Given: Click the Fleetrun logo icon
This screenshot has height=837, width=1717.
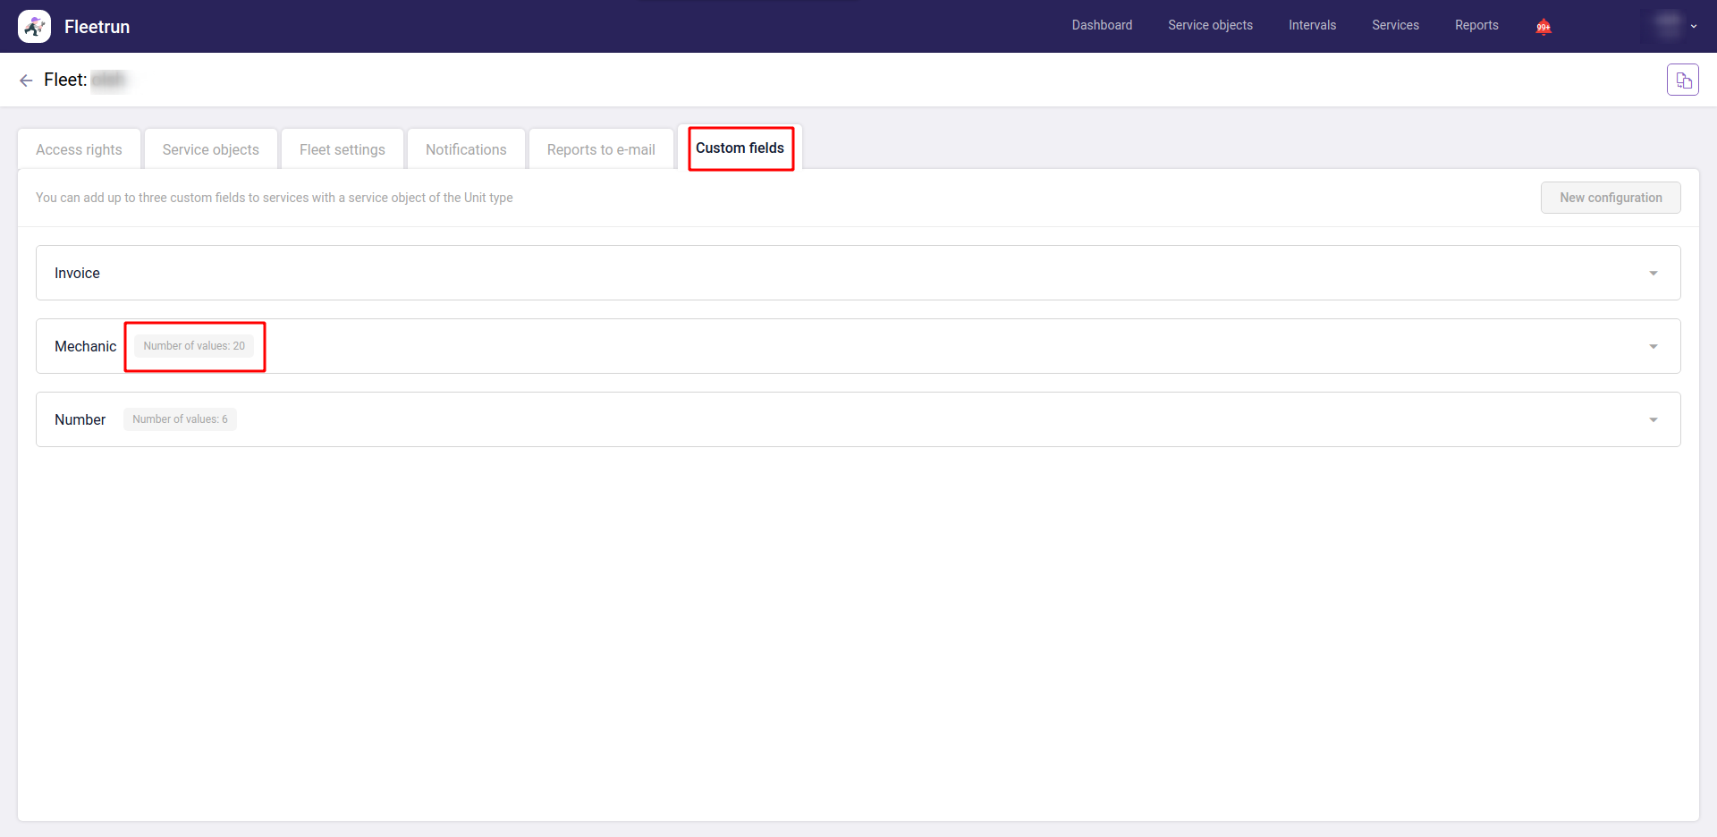Looking at the screenshot, I should [x=34, y=27].
